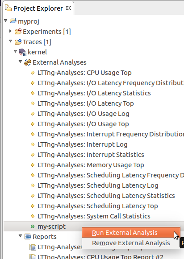Click the Project Explorer tab icon
The image size is (184, 259).
(x=8, y=8)
